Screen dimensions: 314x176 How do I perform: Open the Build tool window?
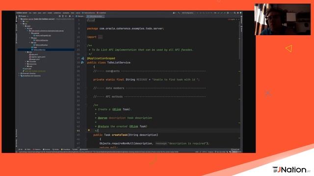[75, 149]
